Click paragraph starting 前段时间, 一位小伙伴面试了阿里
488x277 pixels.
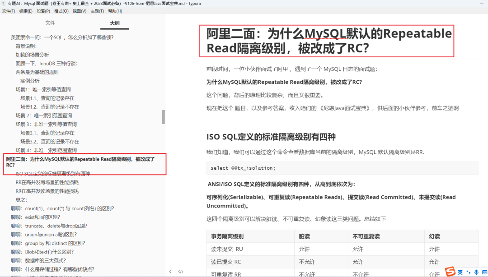tap(291, 69)
